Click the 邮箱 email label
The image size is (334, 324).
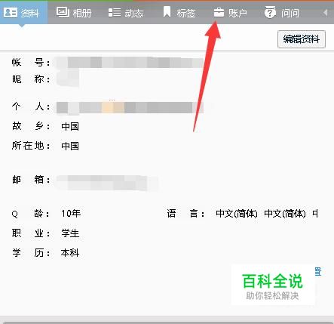coord(31,180)
